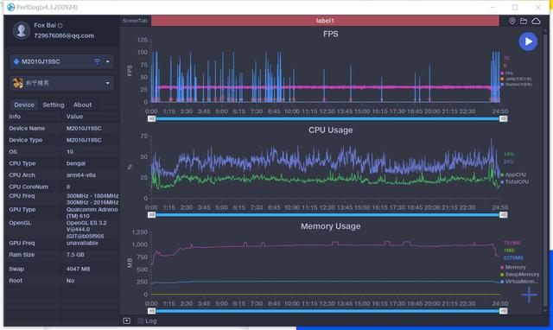The width and height of the screenshot is (553, 330).
Task: Click the FPS chart title
Action: click(330, 34)
